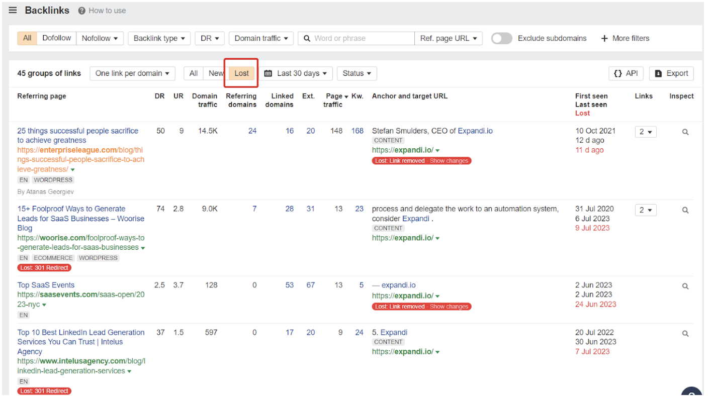Focus the Word or phrase search field
The image size is (711, 396).
pos(356,38)
